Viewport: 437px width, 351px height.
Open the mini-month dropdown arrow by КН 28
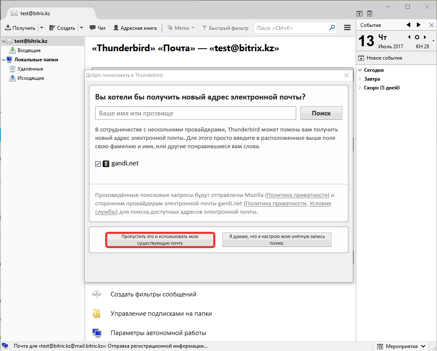tap(433, 41)
